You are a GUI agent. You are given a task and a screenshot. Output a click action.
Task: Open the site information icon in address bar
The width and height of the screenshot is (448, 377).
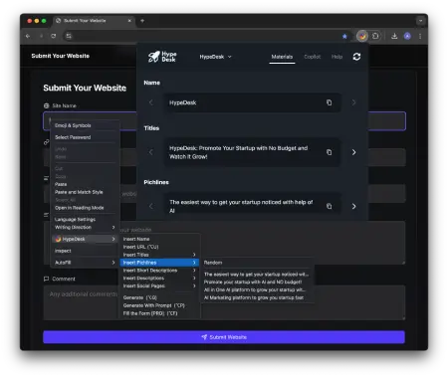click(69, 36)
